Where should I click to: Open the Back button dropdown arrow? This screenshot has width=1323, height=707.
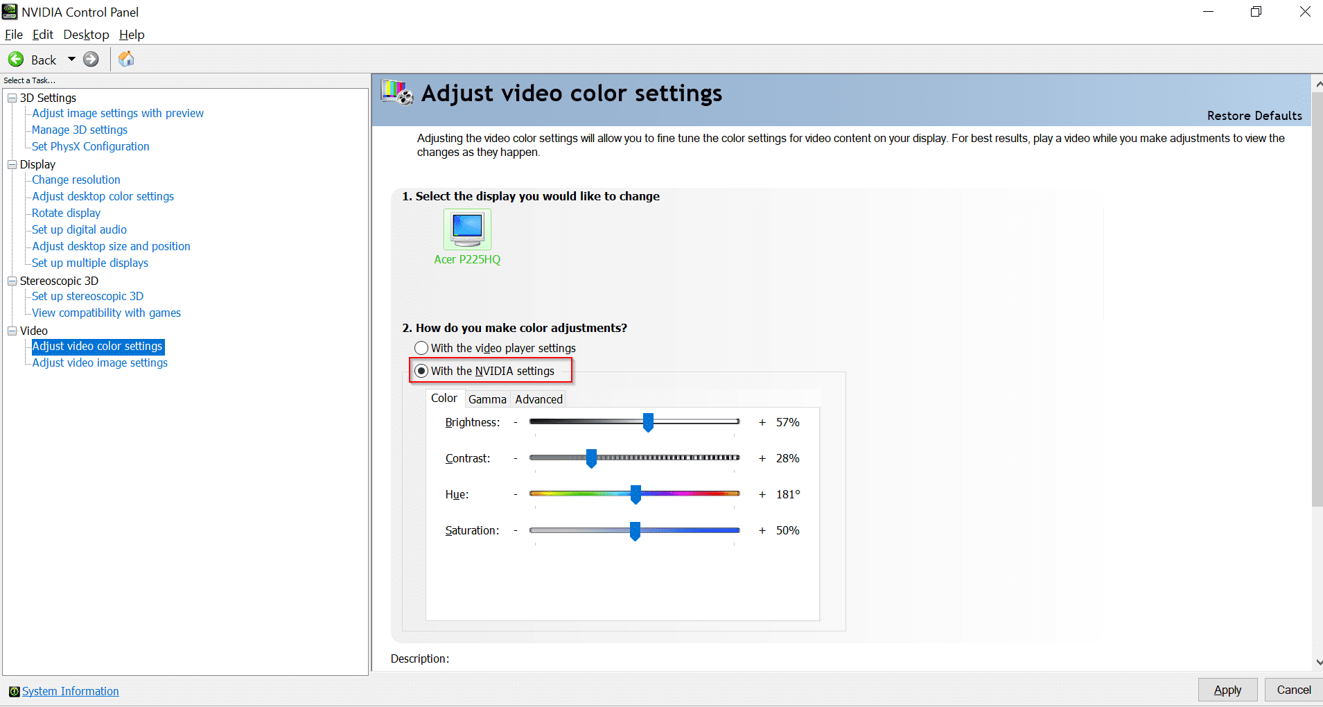click(x=71, y=59)
